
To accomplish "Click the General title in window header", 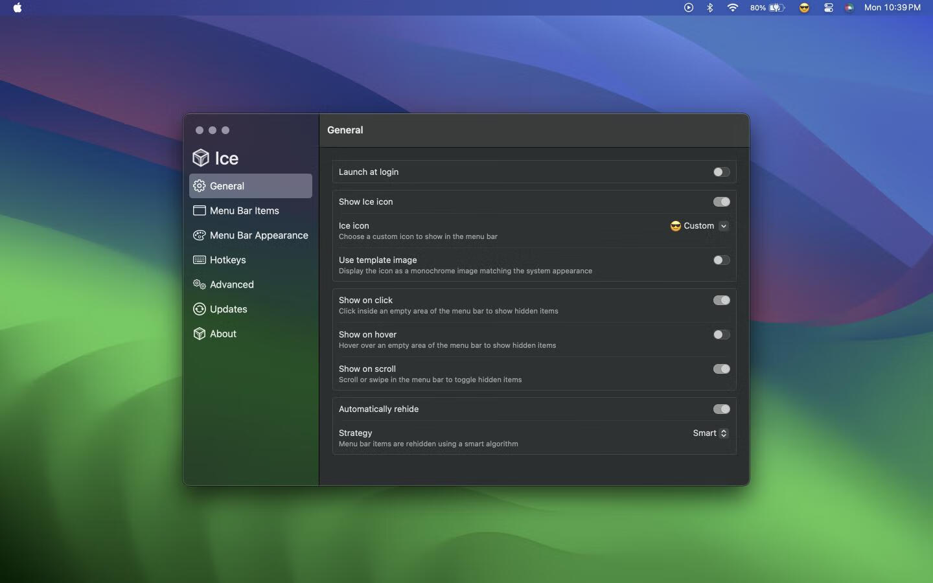I will 345,130.
